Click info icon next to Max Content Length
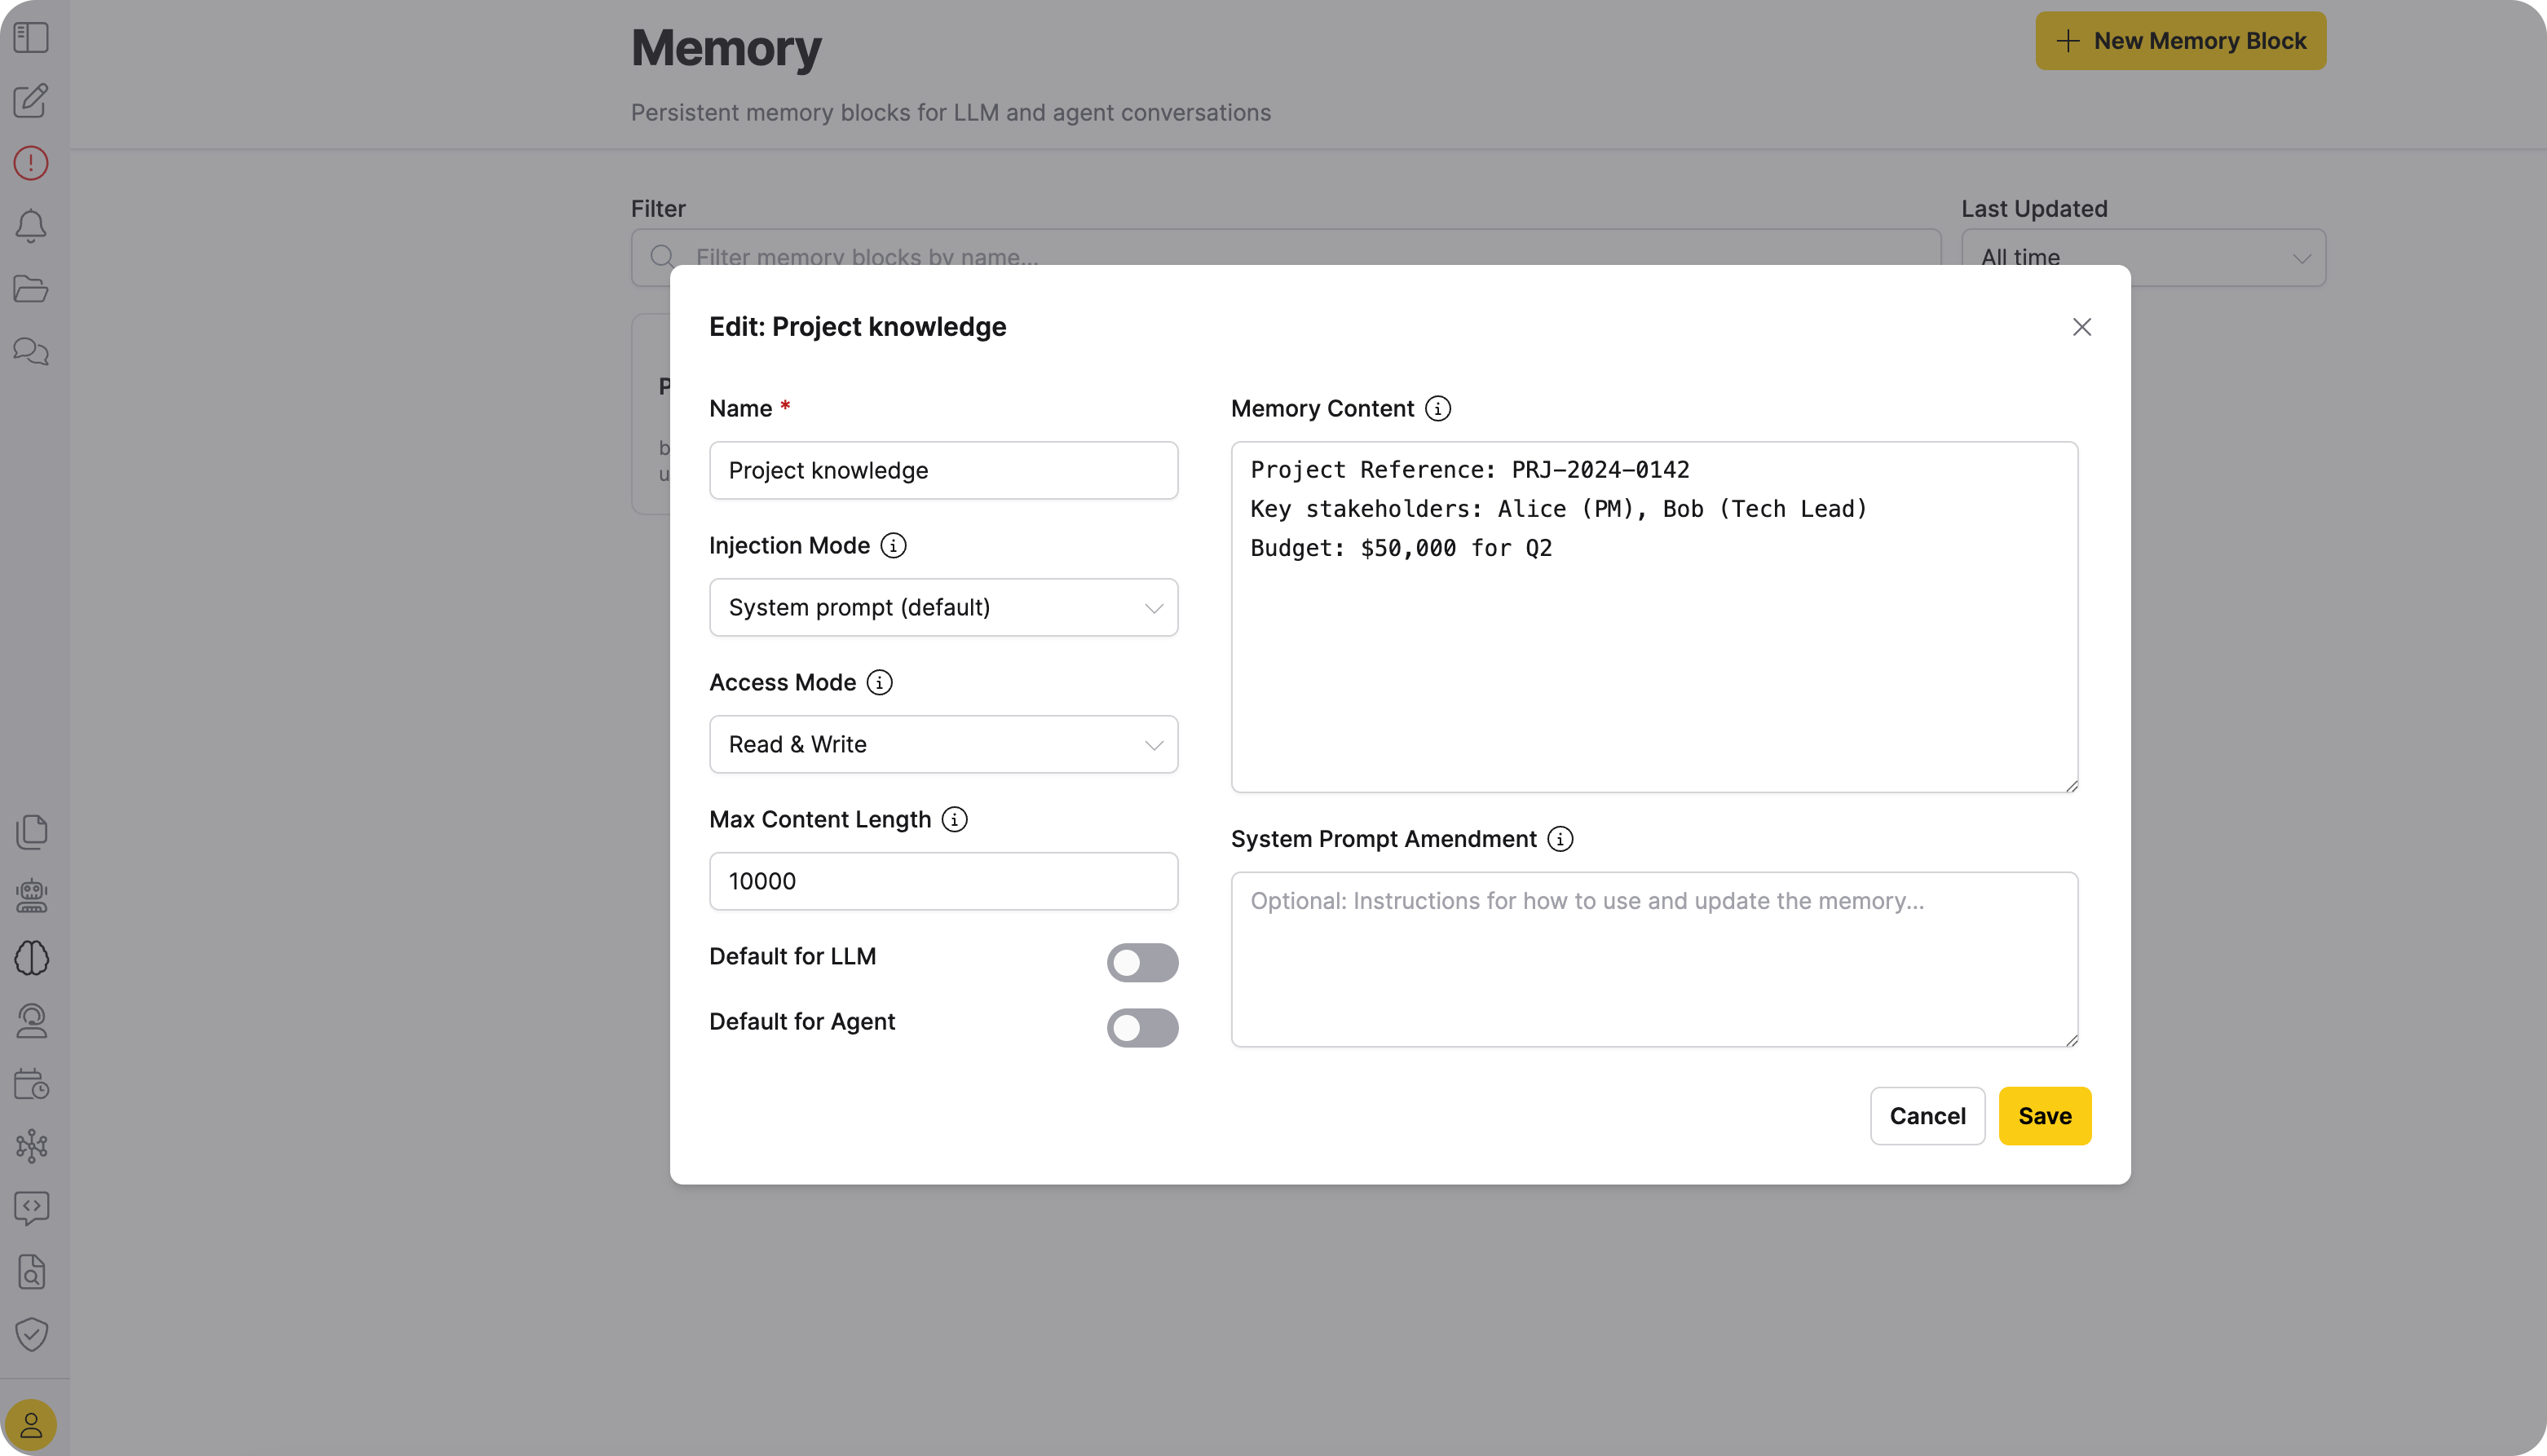2547x1456 pixels. (x=954, y=820)
